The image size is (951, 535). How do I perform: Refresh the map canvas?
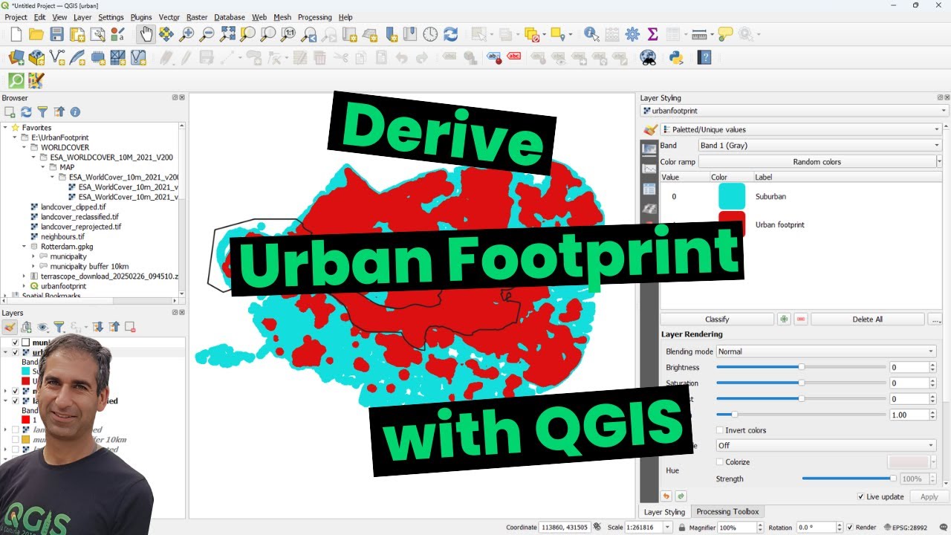click(450, 34)
